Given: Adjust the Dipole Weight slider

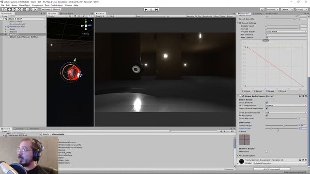Looking at the screenshot, I should pos(282,126).
